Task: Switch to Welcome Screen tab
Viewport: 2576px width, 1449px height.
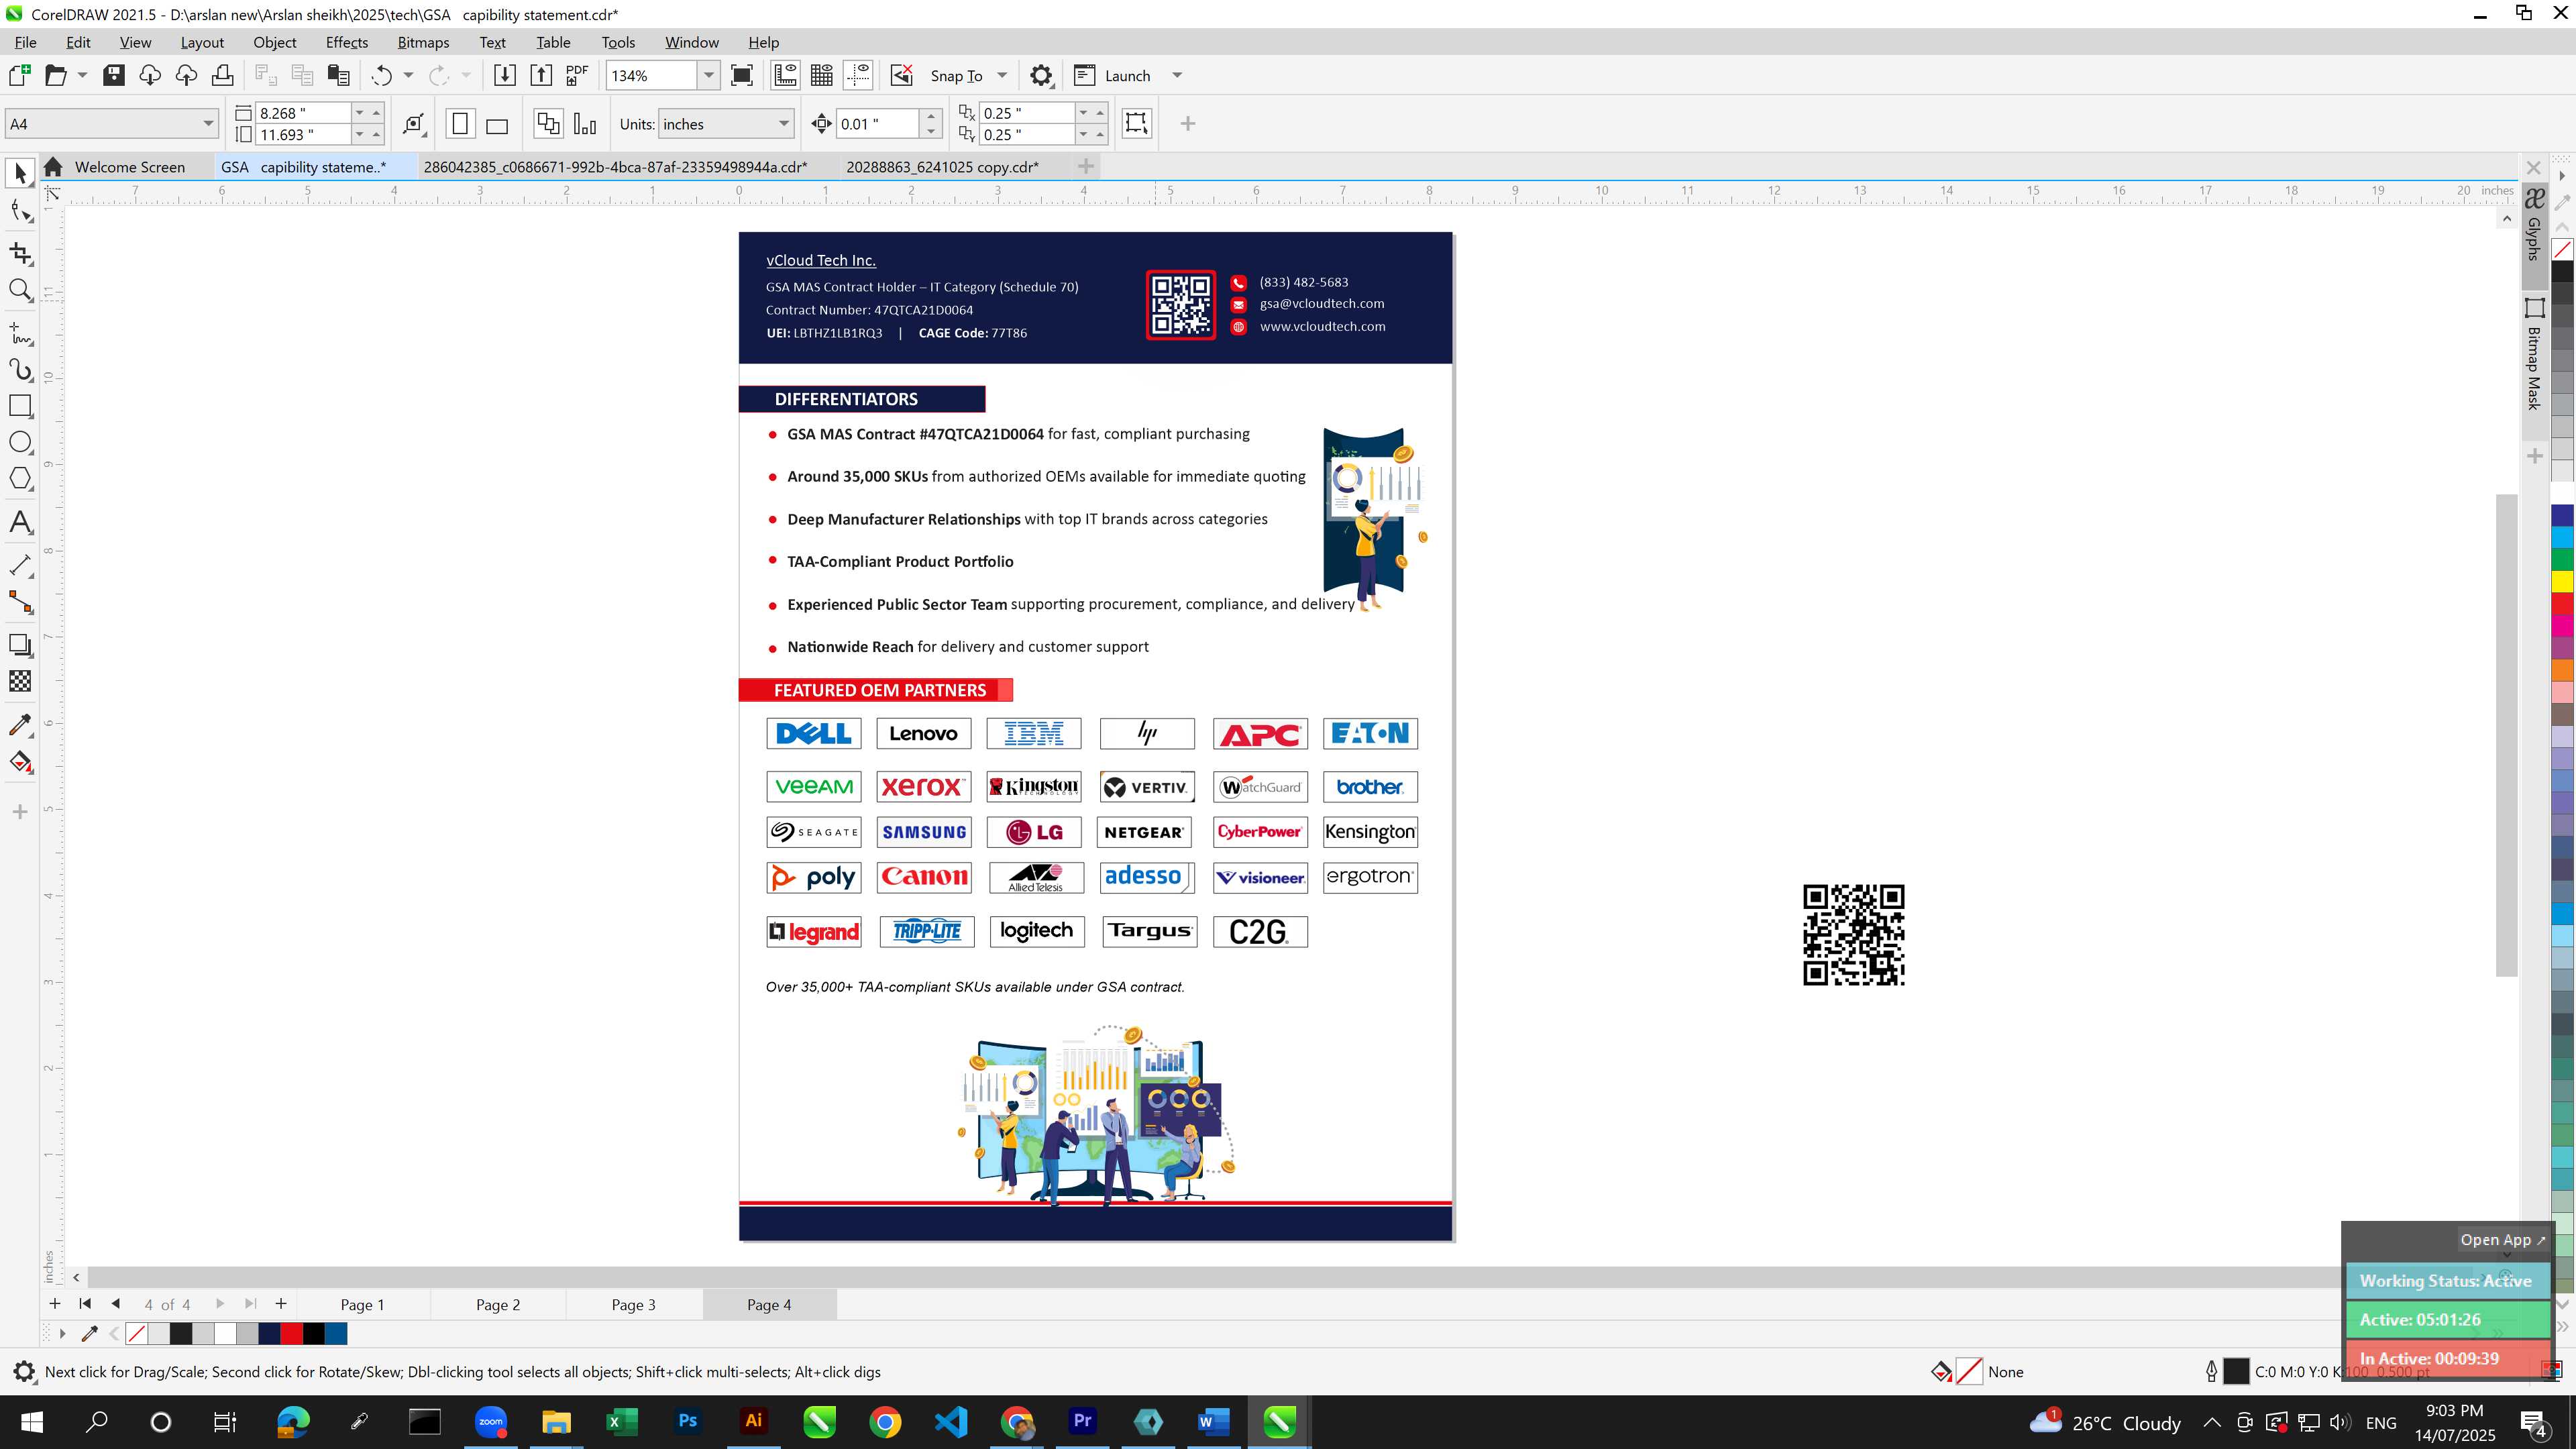Action: click(x=129, y=167)
